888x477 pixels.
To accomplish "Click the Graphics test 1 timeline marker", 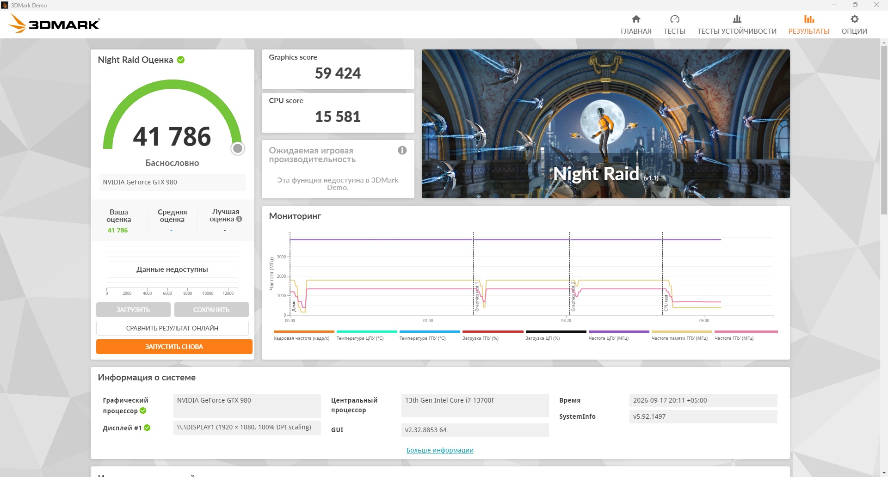I will 477,296.
